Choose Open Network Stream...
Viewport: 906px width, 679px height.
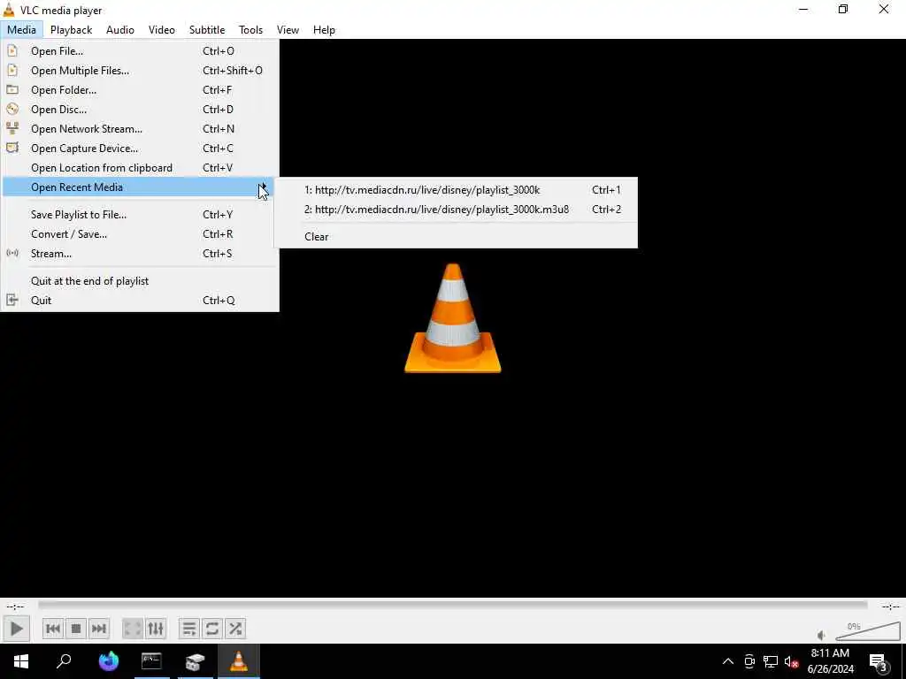tap(140, 129)
